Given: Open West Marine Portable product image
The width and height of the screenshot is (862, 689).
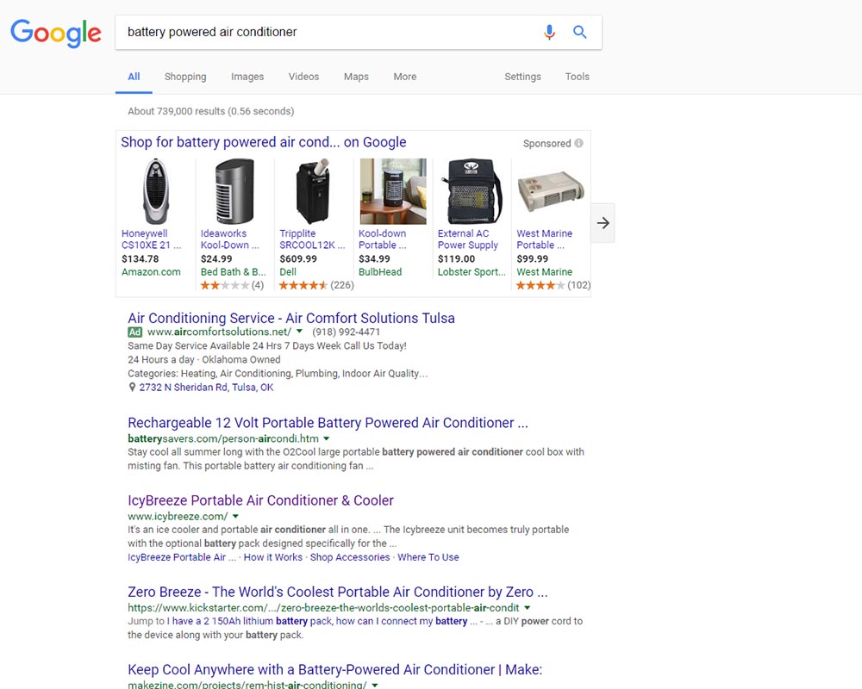Looking at the screenshot, I should tap(550, 191).
